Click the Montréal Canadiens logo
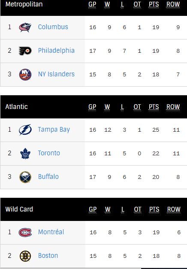The height and width of the screenshot is (269, 187). (x=25, y=232)
